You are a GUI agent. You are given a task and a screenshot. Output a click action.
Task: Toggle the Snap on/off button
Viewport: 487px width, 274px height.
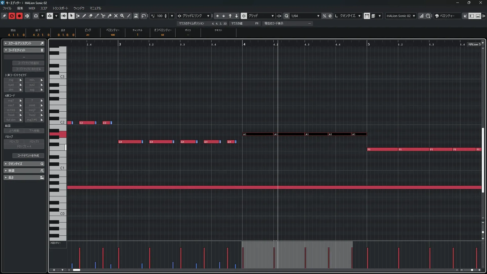[x=243, y=16]
